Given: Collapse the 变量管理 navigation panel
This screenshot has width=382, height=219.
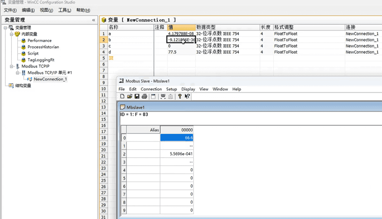Looking at the screenshot, I should [x=94, y=20].
